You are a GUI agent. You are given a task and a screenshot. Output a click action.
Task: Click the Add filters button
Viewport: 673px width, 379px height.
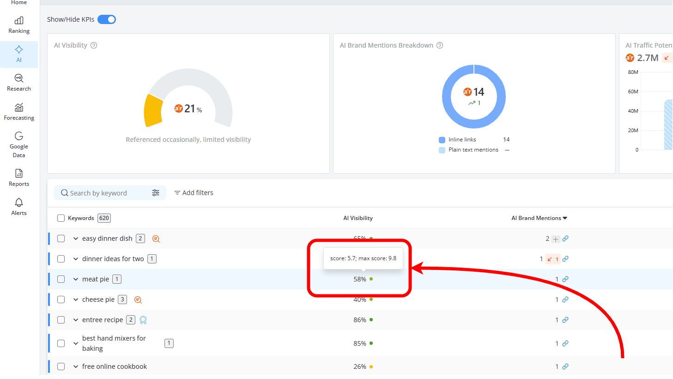[194, 192]
